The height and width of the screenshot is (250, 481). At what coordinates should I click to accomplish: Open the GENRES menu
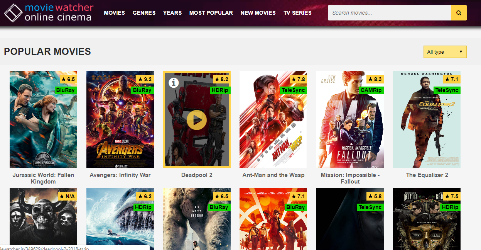pyautogui.click(x=144, y=13)
